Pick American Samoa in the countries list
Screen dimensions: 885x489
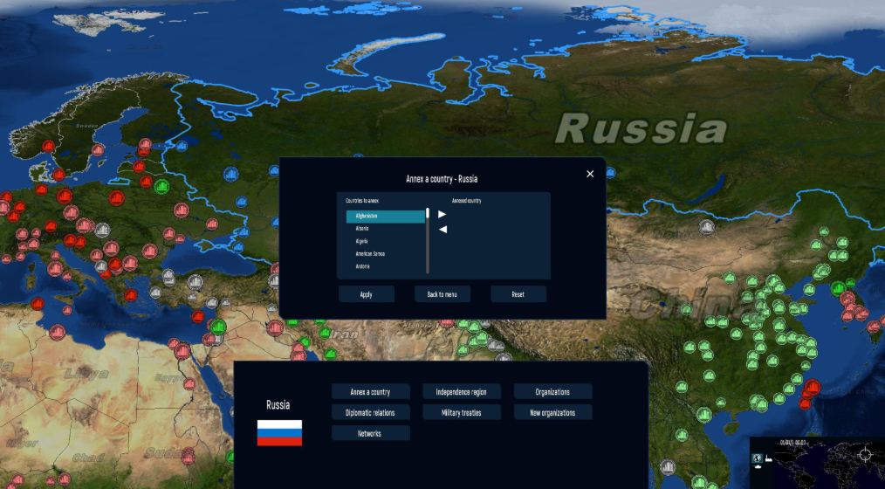pyautogui.click(x=385, y=254)
